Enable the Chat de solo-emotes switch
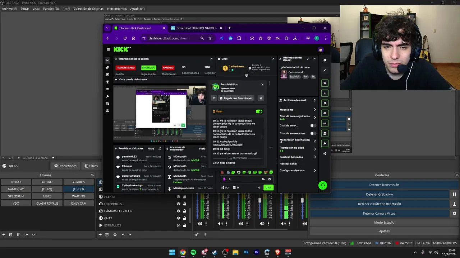The width and height of the screenshot is (460, 258). point(313,133)
